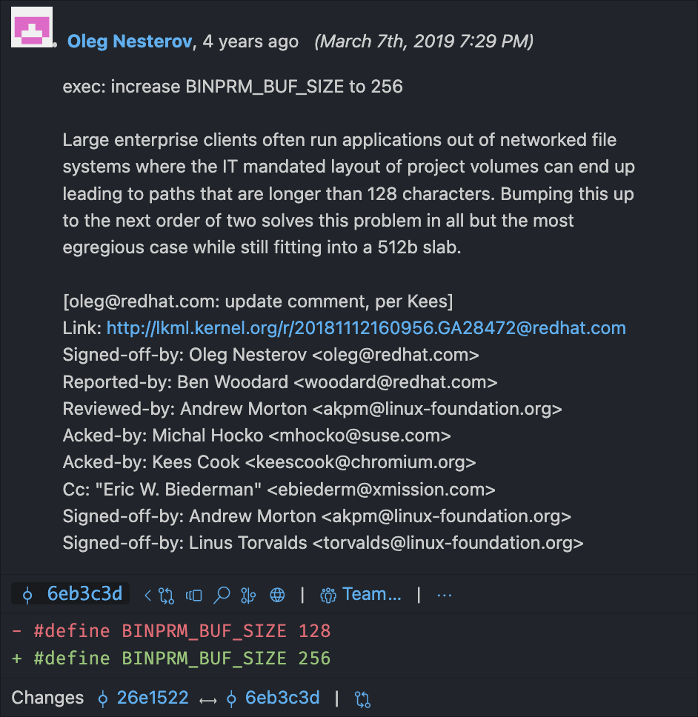This screenshot has height=717, width=698.
Task: Open the more actions ellipsis menu
Action: pyautogui.click(x=444, y=593)
